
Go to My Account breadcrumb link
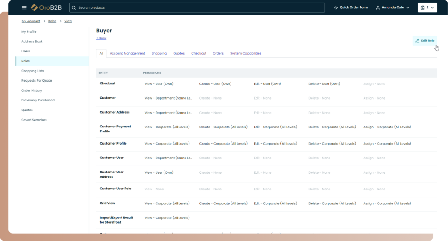pos(31,21)
